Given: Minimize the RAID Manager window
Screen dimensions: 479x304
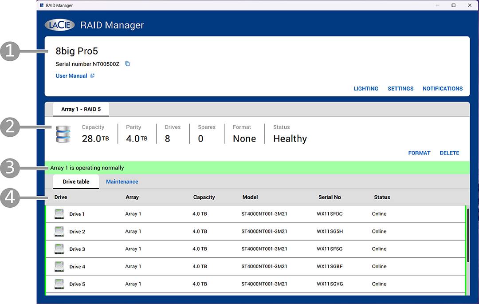Looking at the screenshot, I should [437, 5].
